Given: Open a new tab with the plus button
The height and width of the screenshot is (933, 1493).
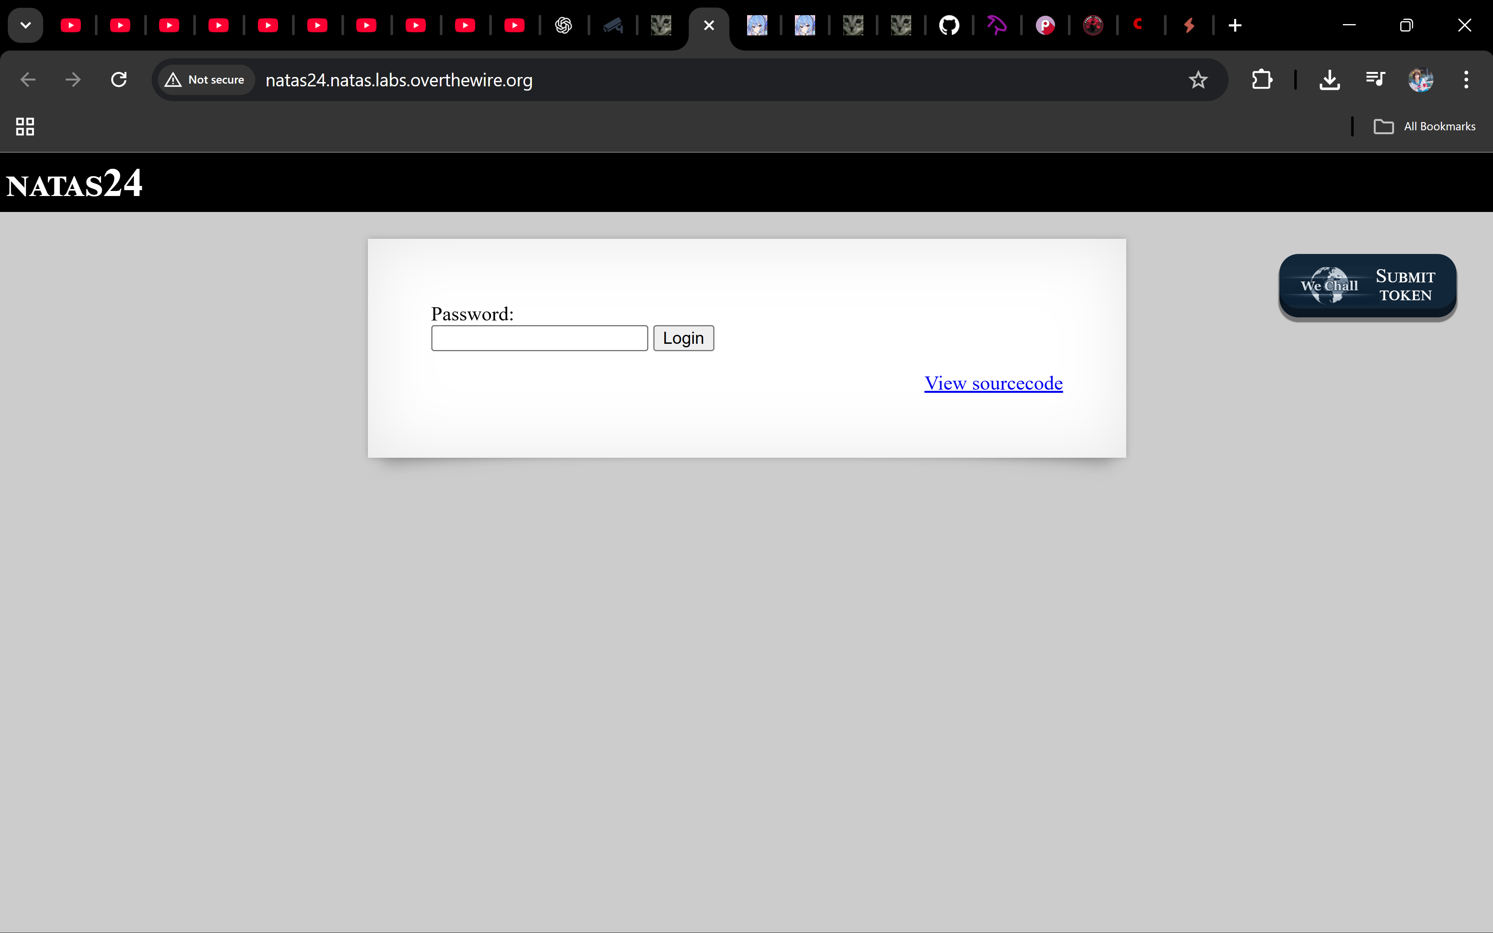Looking at the screenshot, I should [1234, 25].
